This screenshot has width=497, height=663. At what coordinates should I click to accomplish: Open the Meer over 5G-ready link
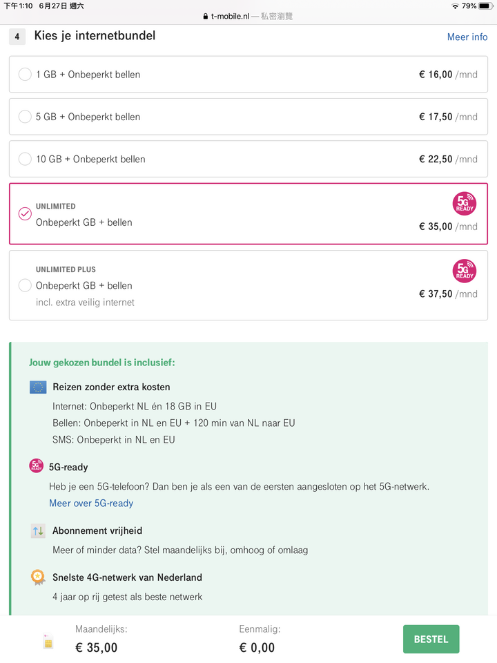(x=91, y=503)
